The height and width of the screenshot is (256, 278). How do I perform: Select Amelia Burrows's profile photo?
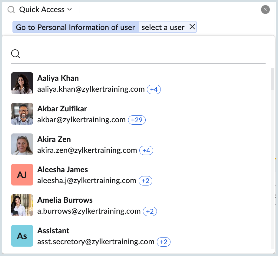pos(22,205)
